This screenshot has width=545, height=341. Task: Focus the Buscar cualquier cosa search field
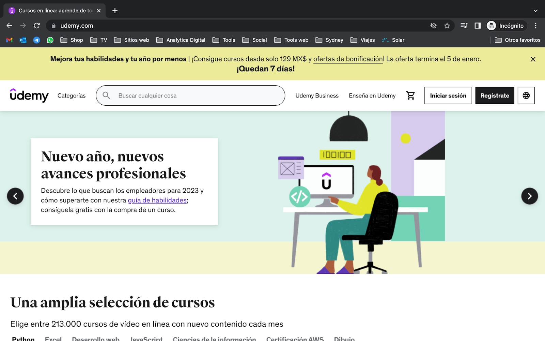(190, 95)
